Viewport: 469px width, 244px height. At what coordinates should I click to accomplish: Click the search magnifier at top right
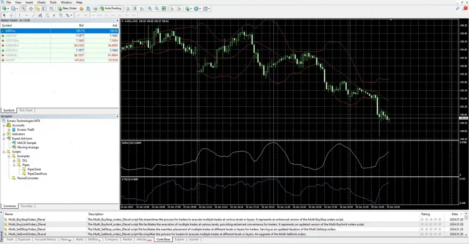tap(458, 8)
